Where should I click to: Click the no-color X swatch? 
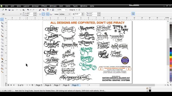[171, 23]
